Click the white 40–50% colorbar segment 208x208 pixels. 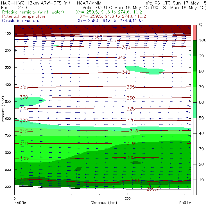(195, 125)
